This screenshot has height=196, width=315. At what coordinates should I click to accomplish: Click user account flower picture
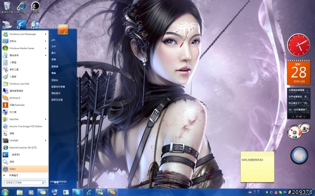point(63,29)
